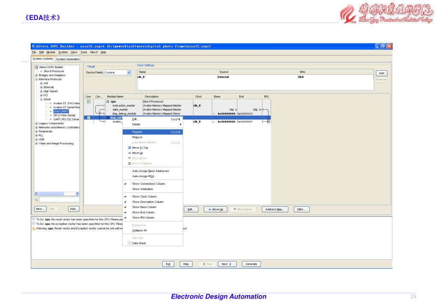This screenshot has height=302, width=437.
Task: Click the bullet beside Avalon-ST JTAG Interface
Action: tap(50, 103)
